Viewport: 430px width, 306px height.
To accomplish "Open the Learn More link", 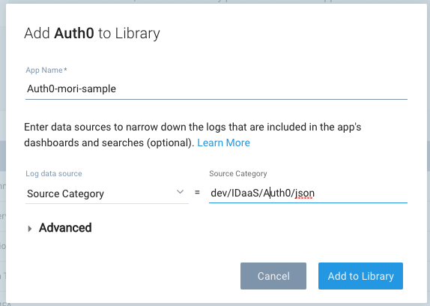I will tap(223, 142).
